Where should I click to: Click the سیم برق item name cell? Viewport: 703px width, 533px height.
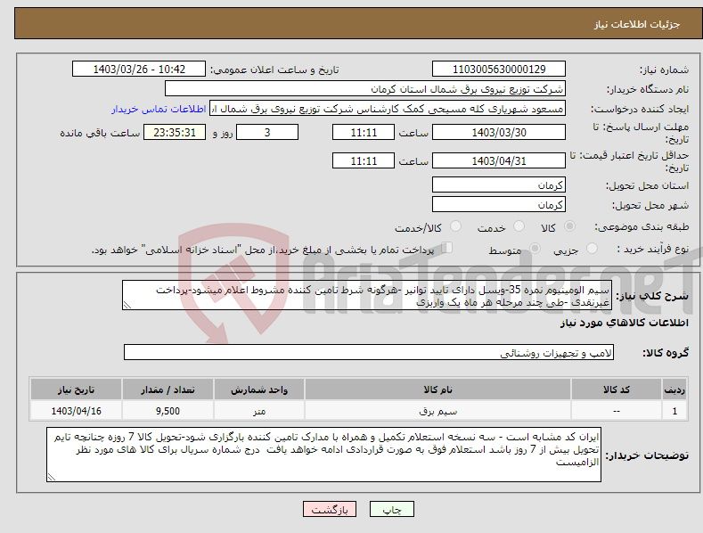click(437, 411)
